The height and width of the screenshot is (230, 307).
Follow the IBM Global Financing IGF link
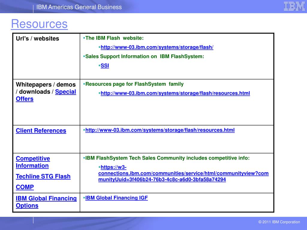point(117,198)
